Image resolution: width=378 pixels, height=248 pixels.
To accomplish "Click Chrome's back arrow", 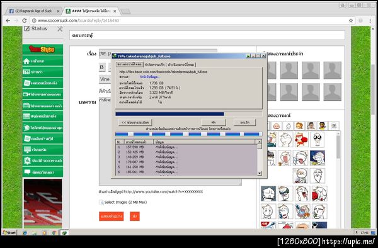I will click(8, 21).
